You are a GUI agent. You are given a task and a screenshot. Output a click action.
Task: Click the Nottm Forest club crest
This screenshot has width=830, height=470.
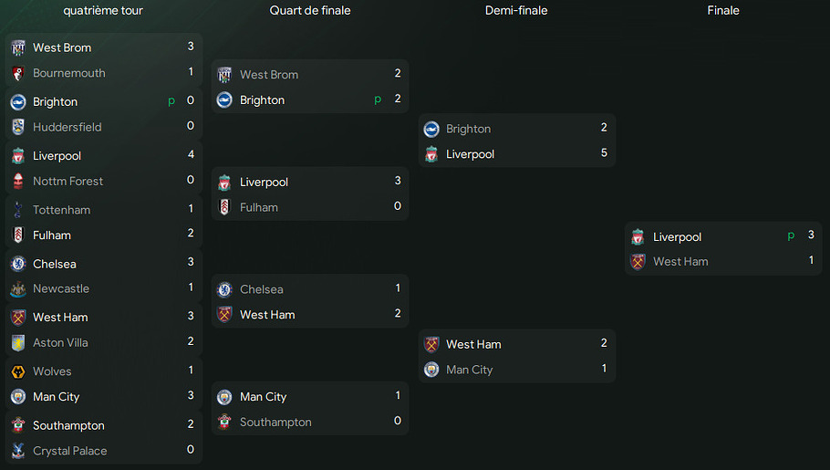pyautogui.click(x=17, y=181)
